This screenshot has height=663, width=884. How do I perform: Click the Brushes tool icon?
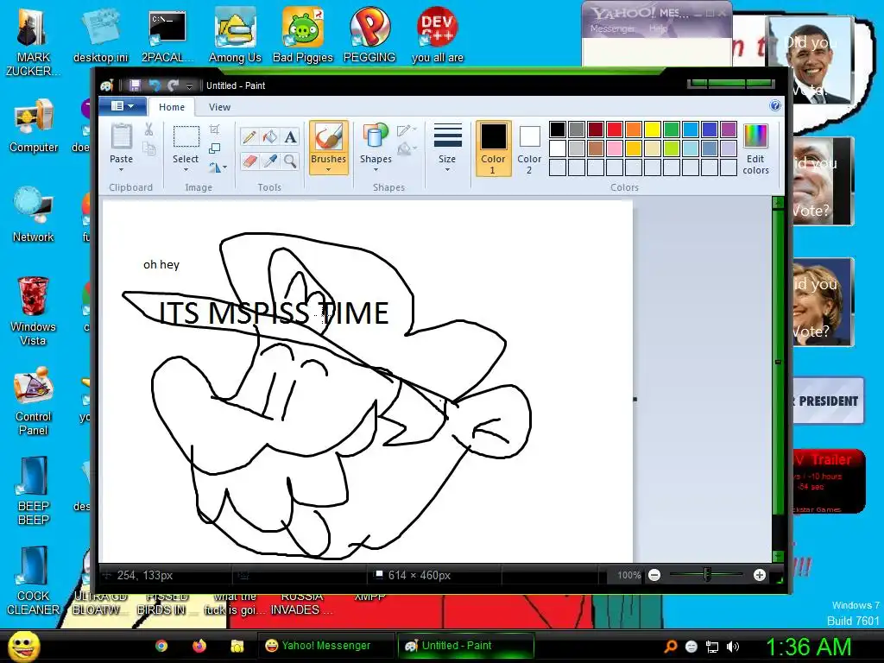coord(328,137)
